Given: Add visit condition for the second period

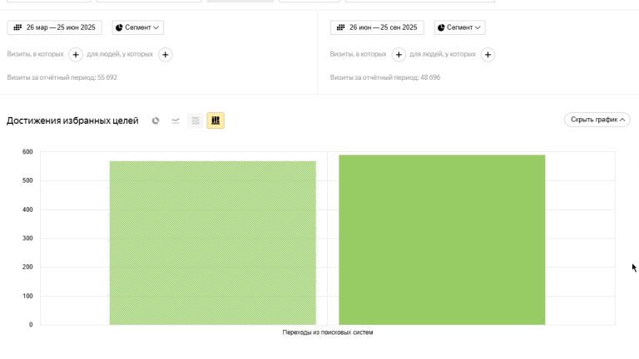Looking at the screenshot, I should (x=399, y=55).
